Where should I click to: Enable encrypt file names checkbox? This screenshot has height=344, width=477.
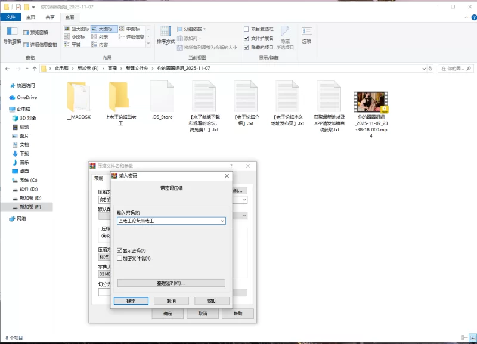click(120, 258)
